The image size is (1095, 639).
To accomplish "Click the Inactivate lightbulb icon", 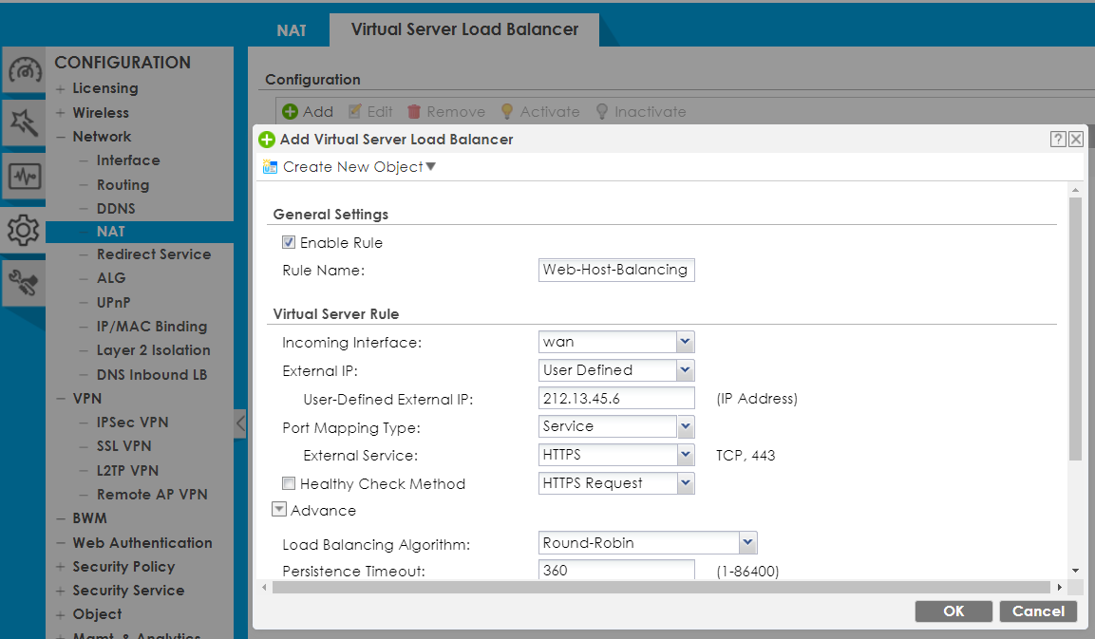I will click(602, 112).
